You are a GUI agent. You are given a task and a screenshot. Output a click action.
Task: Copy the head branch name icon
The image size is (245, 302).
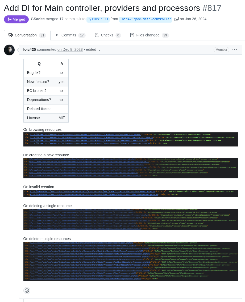[176, 19]
